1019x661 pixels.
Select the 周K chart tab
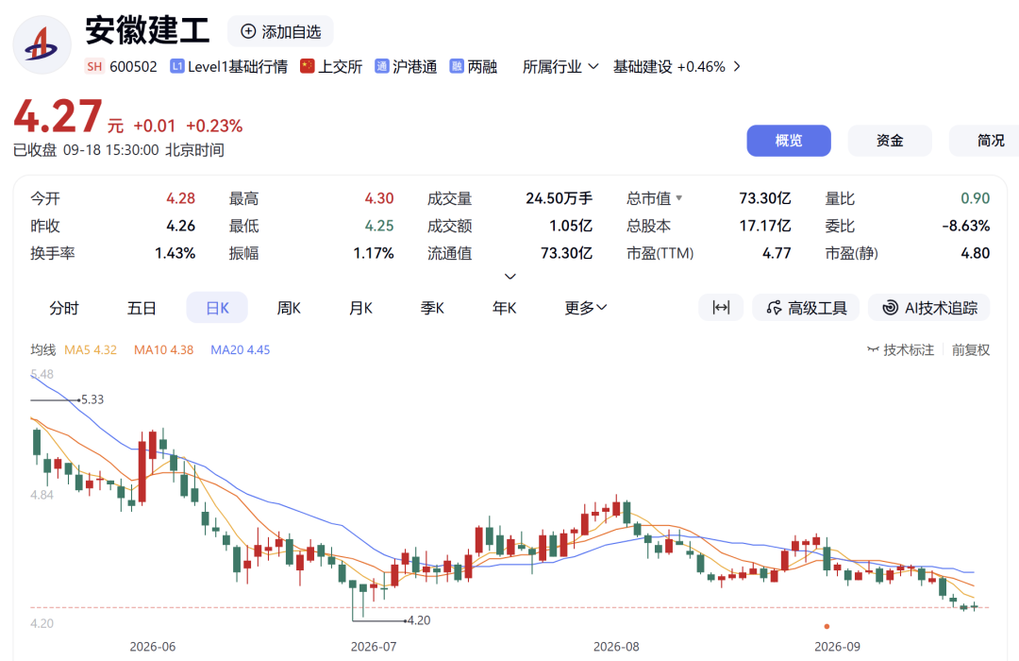(289, 308)
